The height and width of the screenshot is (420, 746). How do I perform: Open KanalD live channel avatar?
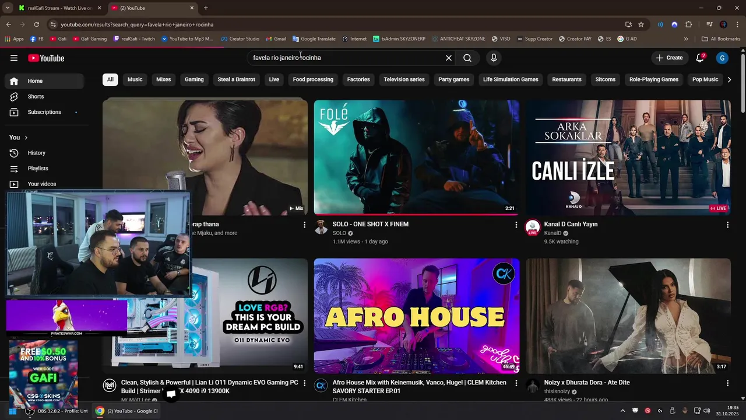tap(532, 228)
